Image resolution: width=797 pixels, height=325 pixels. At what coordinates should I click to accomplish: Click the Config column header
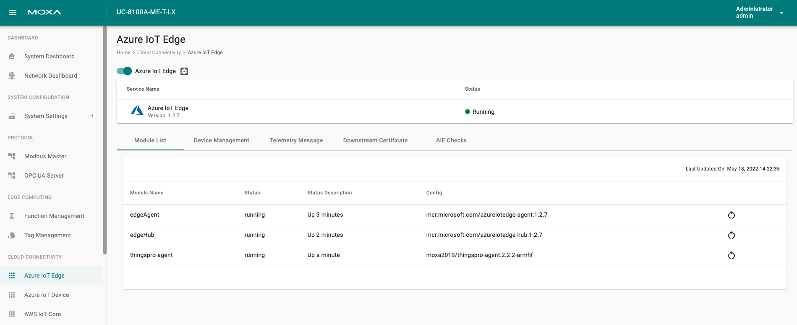pos(434,193)
